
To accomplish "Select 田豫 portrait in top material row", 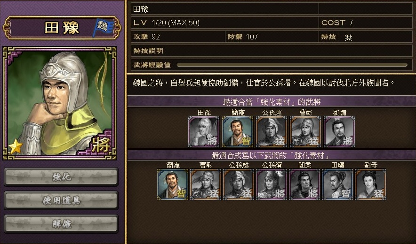I will [x=204, y=132].
